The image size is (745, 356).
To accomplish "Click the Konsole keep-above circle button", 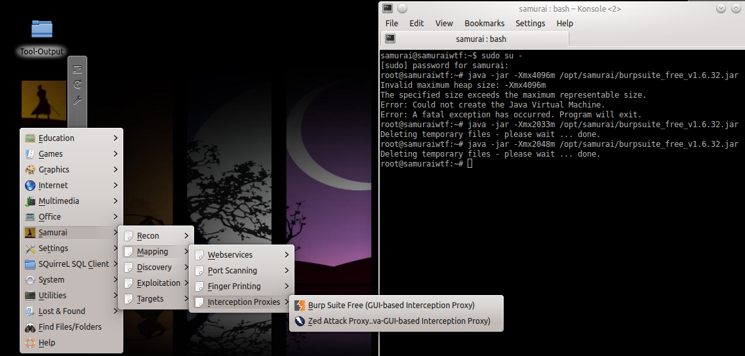I will click(x=402, y=8).
